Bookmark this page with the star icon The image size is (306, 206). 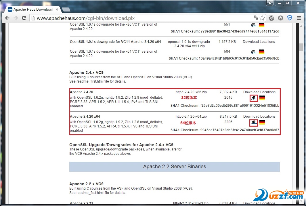pos(262,18)
